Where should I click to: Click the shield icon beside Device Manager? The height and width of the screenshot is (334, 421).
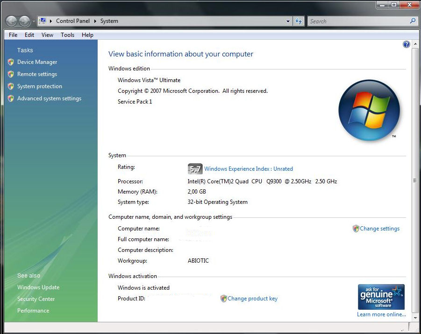coord(11,62)
